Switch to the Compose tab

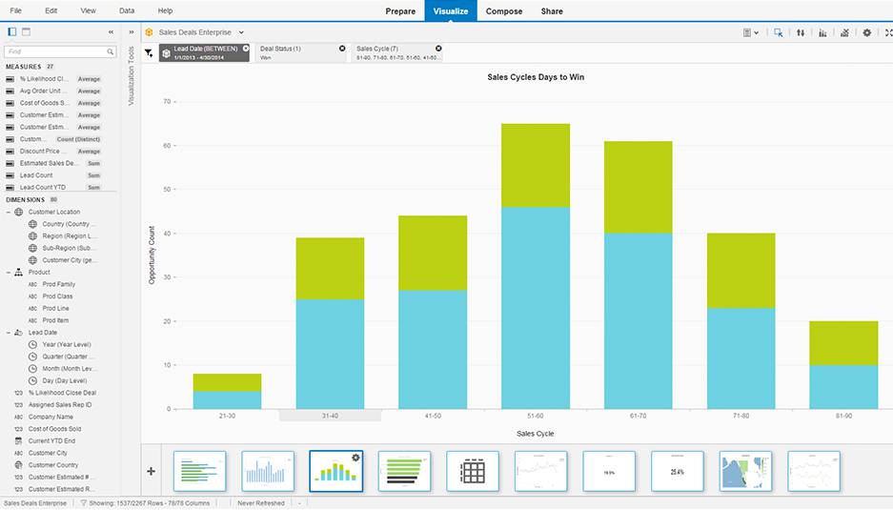503,11
